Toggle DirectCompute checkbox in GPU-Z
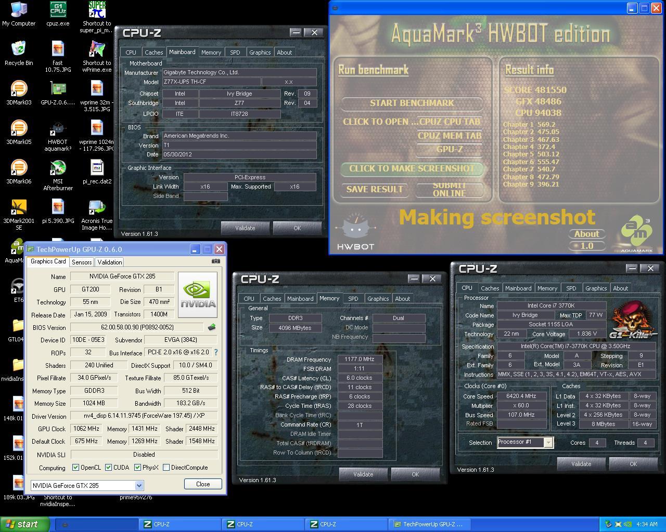666x532 pixels. tap(166, 468)
